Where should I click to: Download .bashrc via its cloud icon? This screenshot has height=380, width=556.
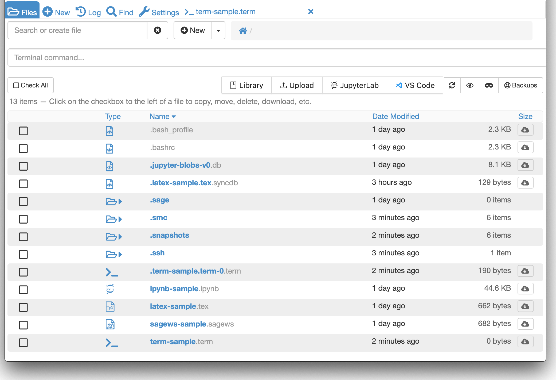tap(525, 147)
